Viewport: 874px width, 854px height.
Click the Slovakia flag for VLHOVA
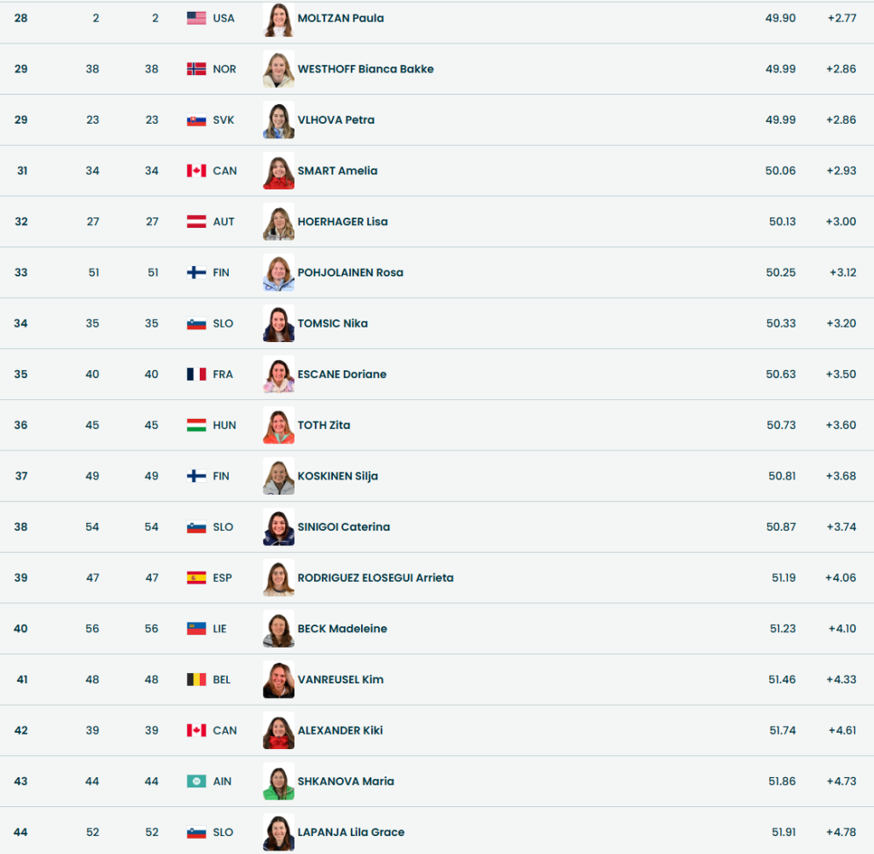pyautogui.click(x=196, y=120)
